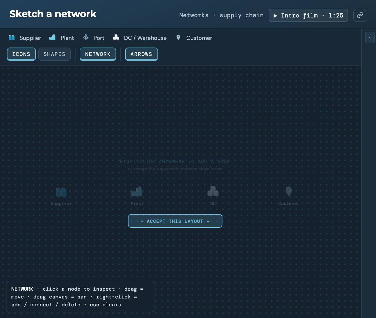Open the Networks breadcrumb link
This screenshot has height=318, width=376.
[x=194, y=15]
